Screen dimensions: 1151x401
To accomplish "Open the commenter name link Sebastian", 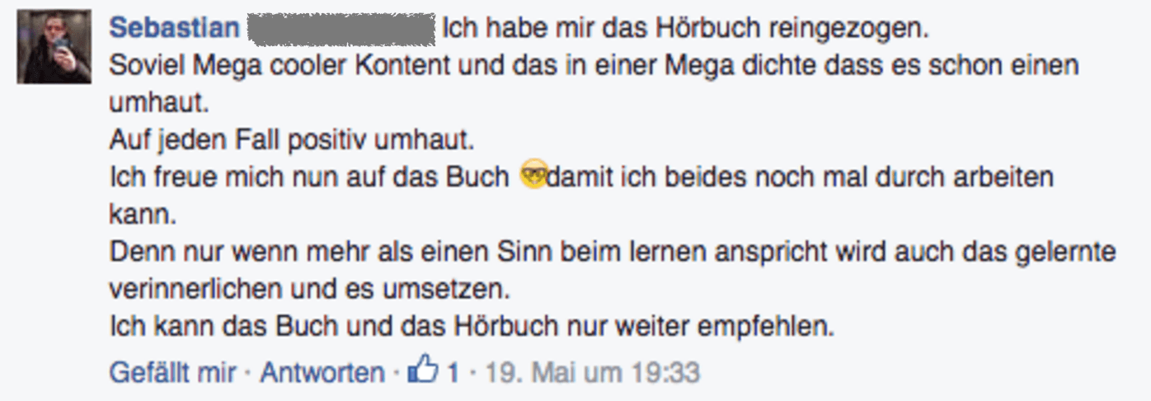I will point(175,28).
